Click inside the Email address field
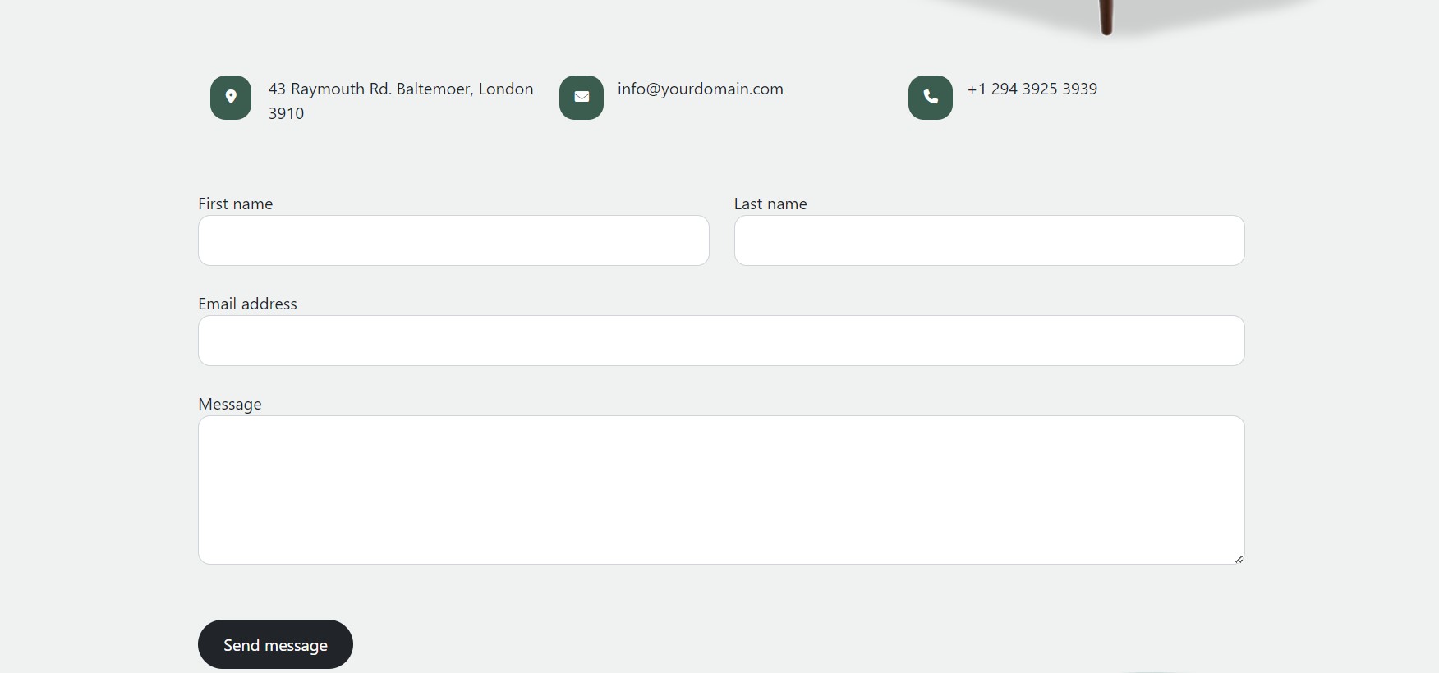1439x673 pixels. [x=721, y=341]
